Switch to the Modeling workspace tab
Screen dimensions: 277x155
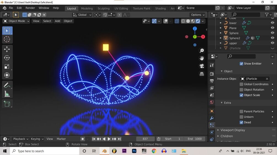[87, 9]
